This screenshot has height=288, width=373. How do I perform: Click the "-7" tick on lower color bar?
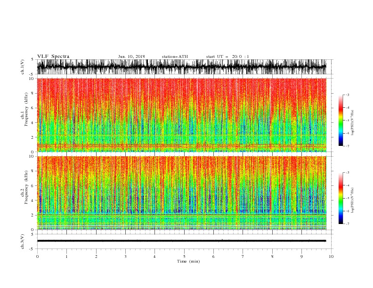pyautogui.click(x=348, y=224)
